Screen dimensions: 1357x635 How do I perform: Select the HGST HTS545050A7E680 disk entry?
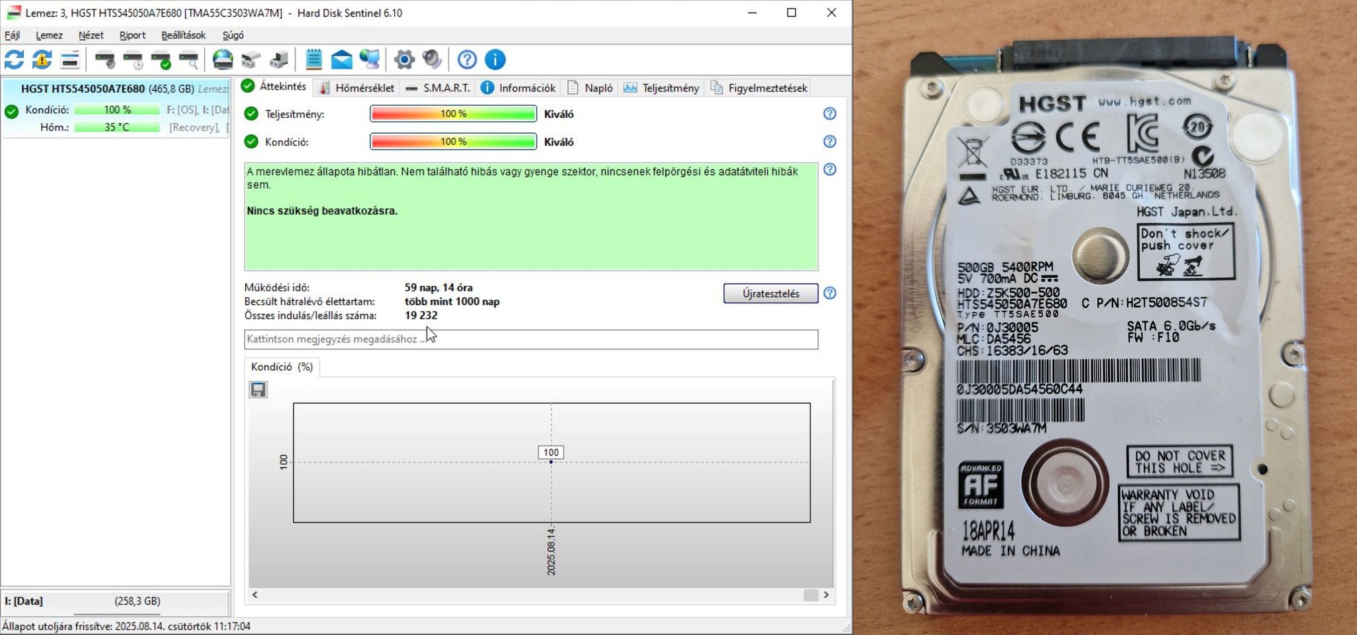(116, 108)
